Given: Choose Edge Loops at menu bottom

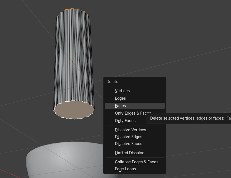Looking at the screenshot, I should pos(125,169).
